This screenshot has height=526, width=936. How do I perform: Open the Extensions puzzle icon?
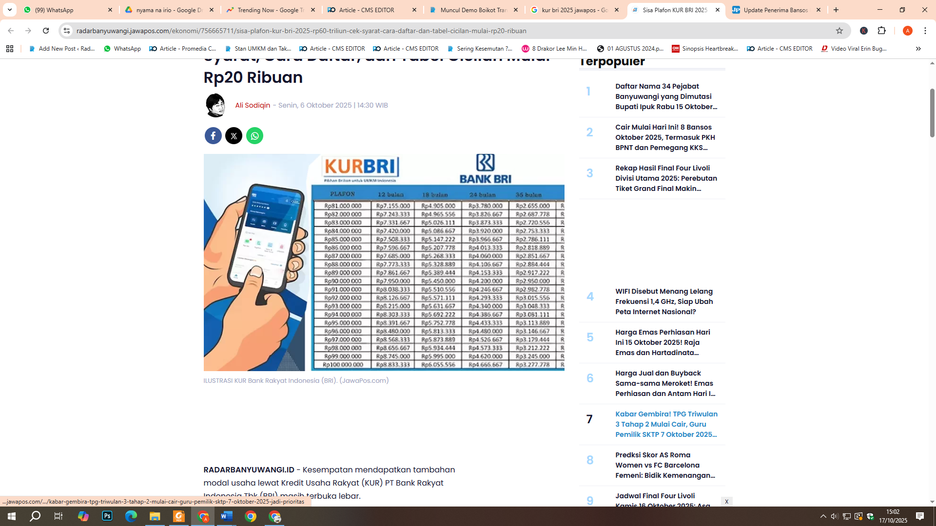[881, 31]
